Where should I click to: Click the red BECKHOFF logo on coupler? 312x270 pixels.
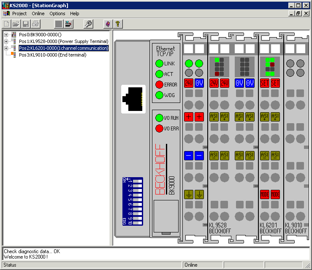(160, 169)
